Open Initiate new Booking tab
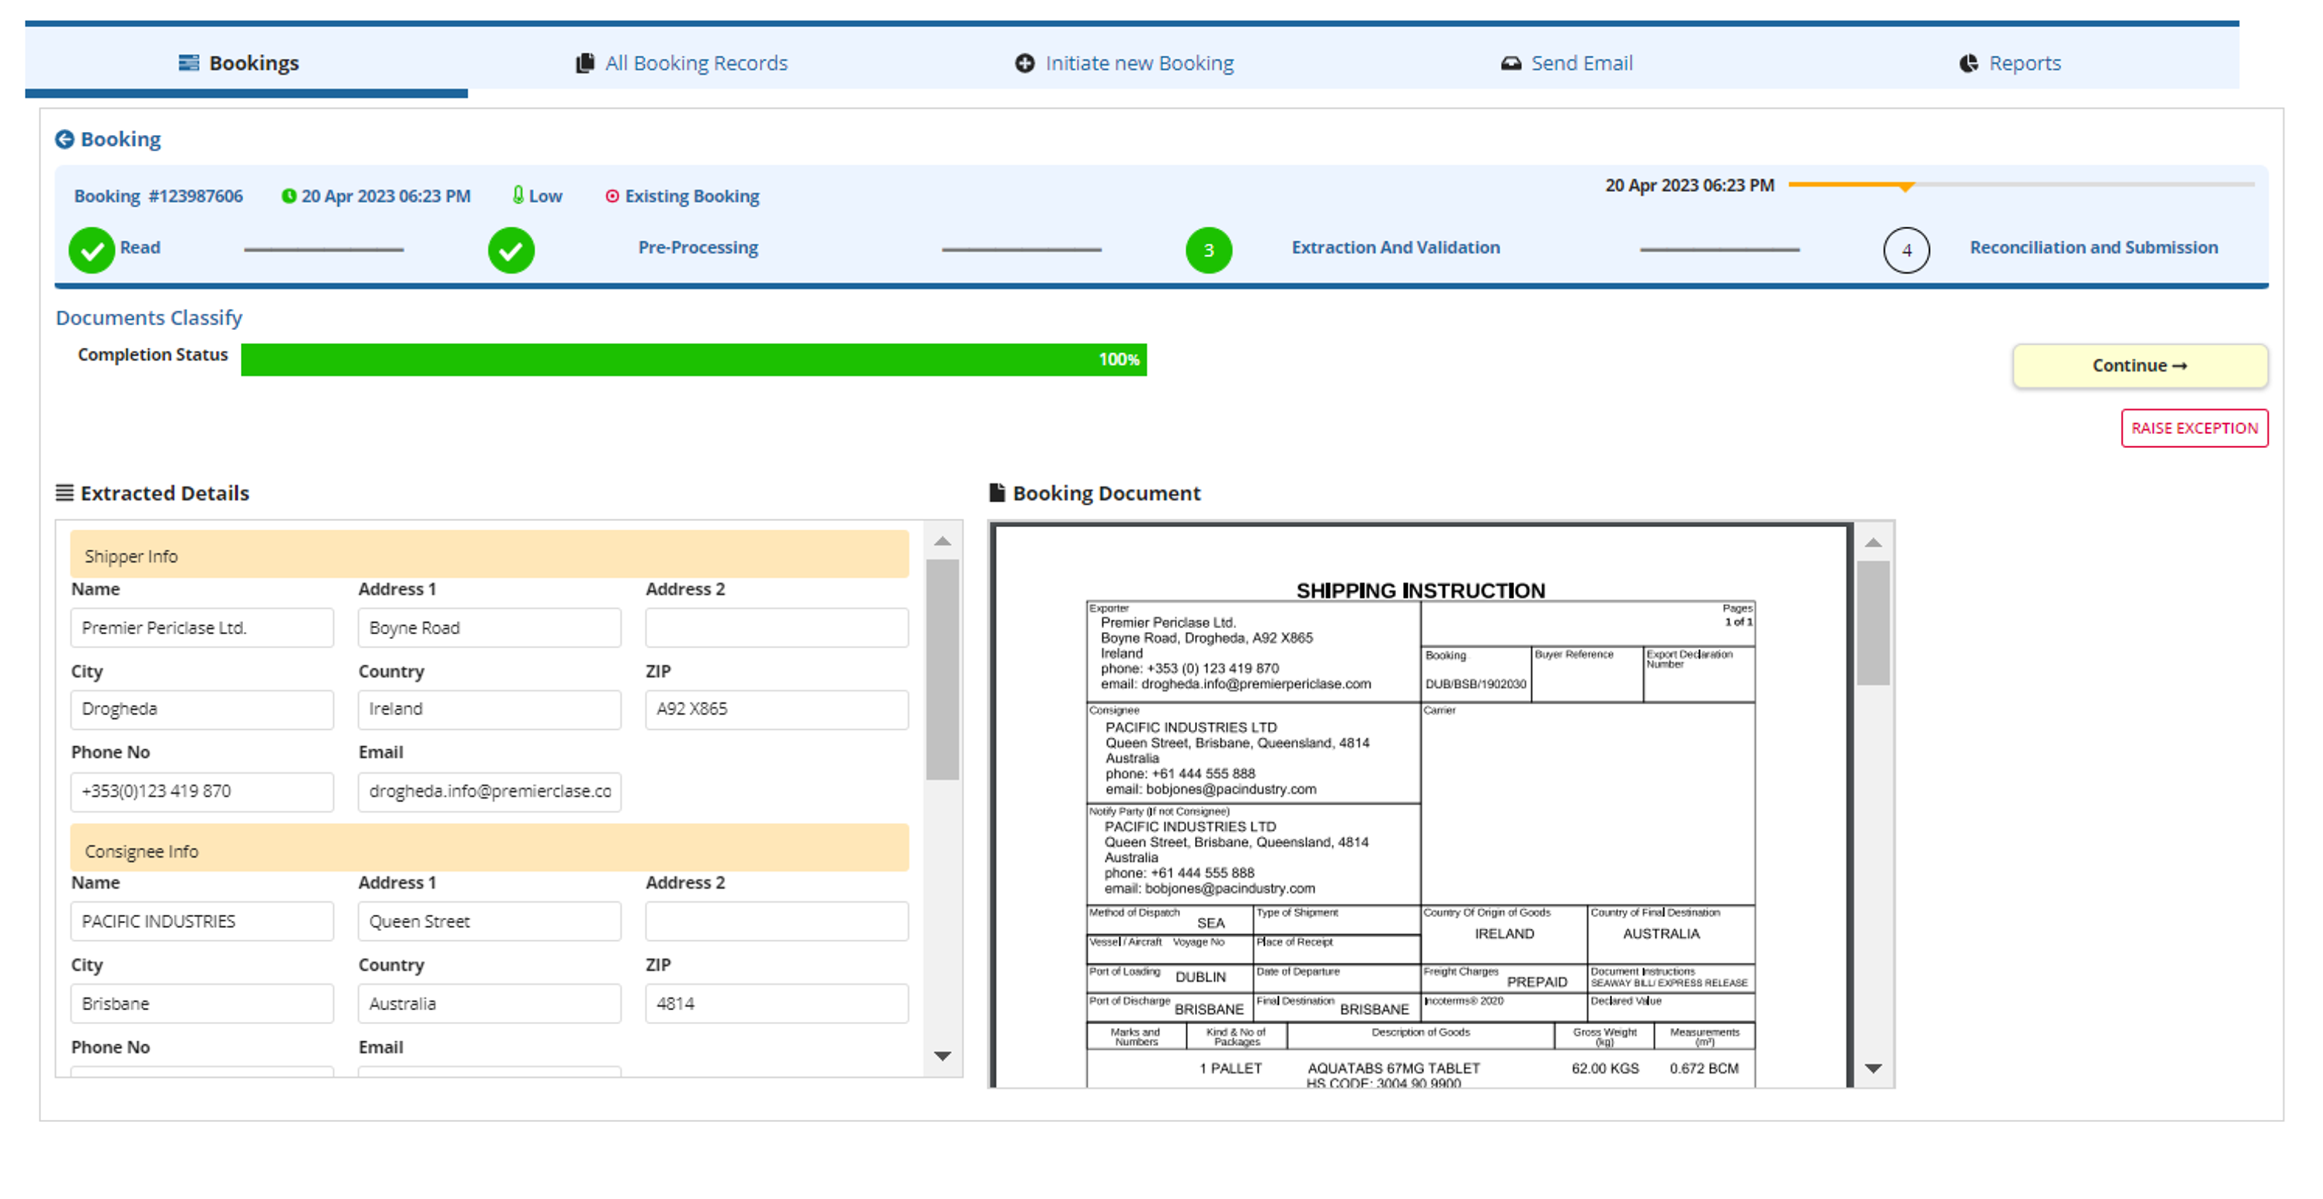This screenshot has height=1199, width=2323. [1123, 62]
